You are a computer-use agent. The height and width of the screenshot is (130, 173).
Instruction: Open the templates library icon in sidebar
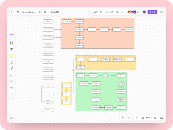[12, 36]
